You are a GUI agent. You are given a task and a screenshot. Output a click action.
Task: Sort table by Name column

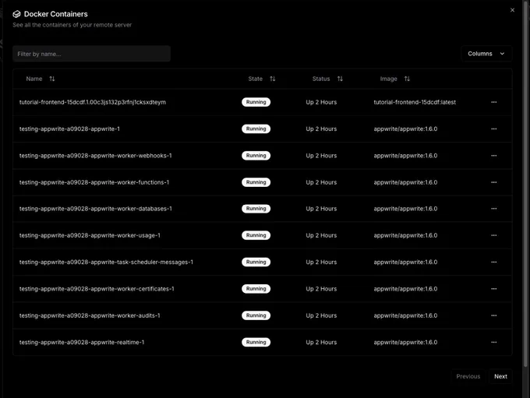click(51, 79)
